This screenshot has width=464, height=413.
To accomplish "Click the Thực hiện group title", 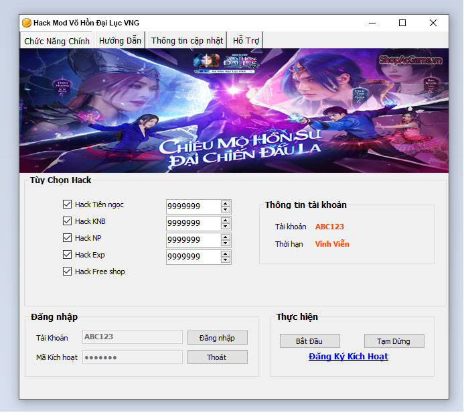I will pyautogui.click(x=297, y=316).
